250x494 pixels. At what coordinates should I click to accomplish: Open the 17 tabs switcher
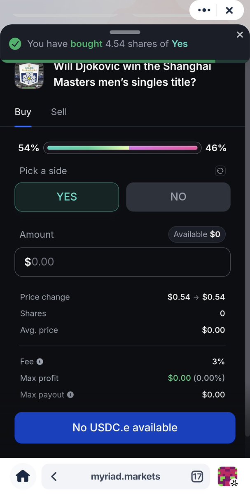point(197,477)
